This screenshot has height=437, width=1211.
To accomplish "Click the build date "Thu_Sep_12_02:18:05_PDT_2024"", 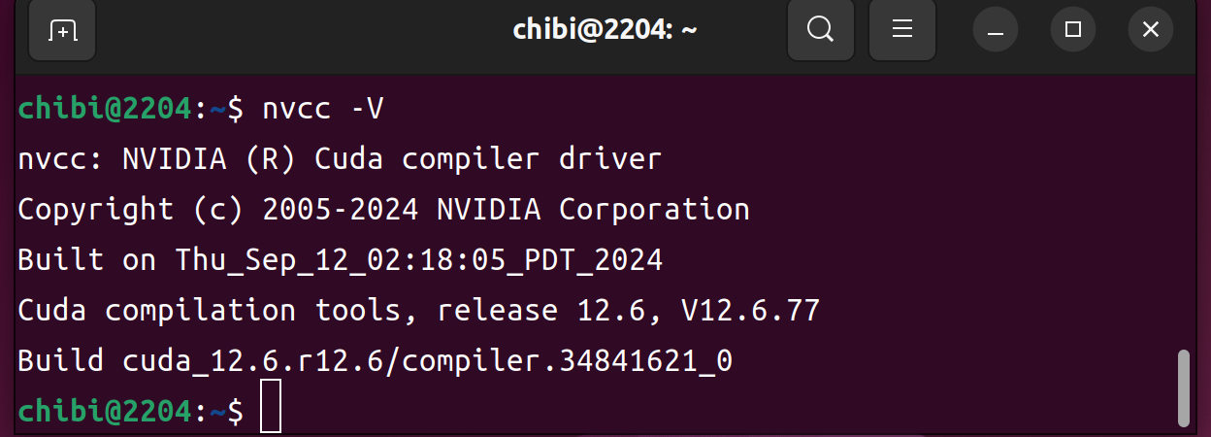I will (x=418, y=260).
